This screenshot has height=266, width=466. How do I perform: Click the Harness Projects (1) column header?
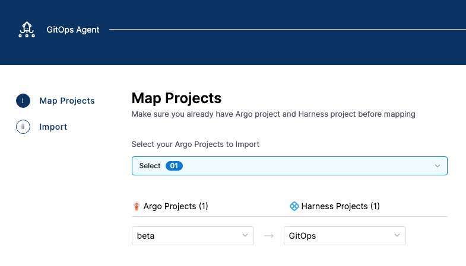(x=340, y=206)
